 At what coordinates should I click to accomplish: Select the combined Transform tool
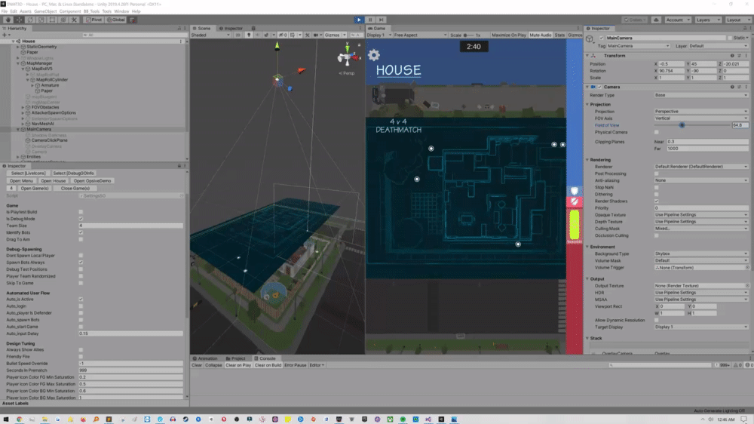(x=63, y=20)
